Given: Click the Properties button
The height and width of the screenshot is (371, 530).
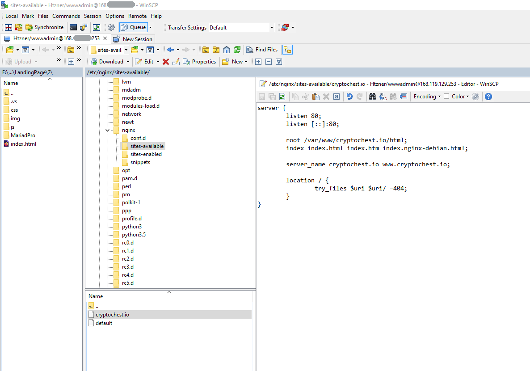Looking at the screenshot, I should [x=199, y=62].
